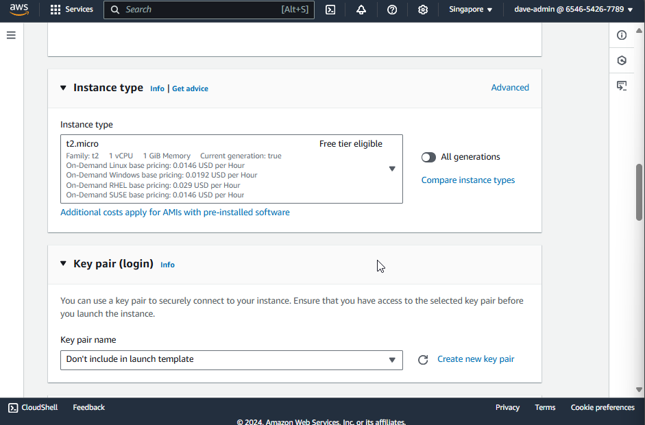Open the dave-admin account menu
Screen dimensions: 645x425
coord(573,10)
